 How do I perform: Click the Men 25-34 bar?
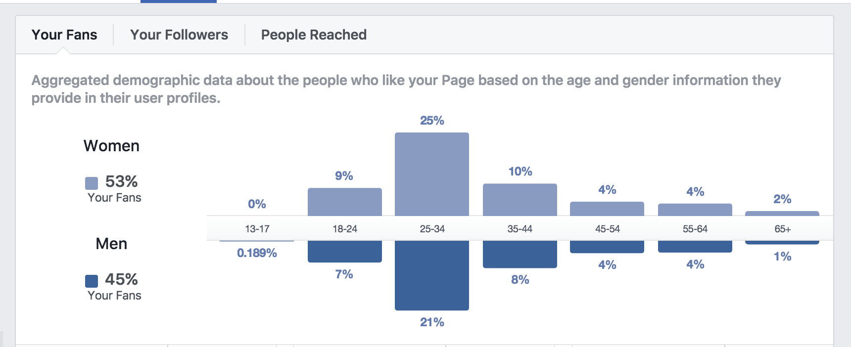click(431, 275)
